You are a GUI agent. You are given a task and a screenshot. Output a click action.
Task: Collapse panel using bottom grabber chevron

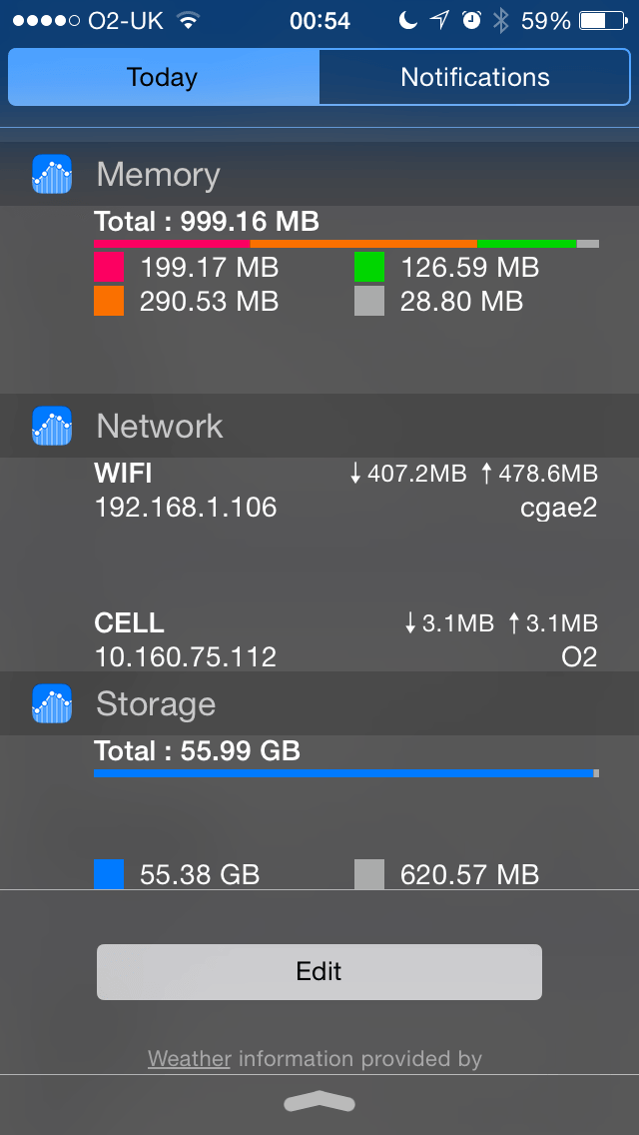(x=319, y=1101)
